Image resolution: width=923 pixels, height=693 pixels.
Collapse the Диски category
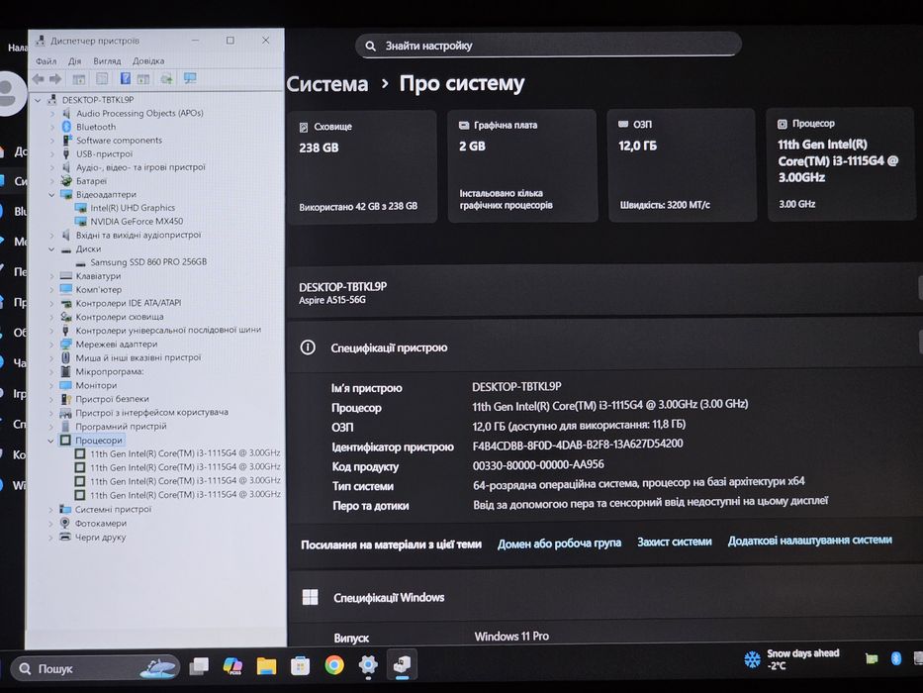51,249
